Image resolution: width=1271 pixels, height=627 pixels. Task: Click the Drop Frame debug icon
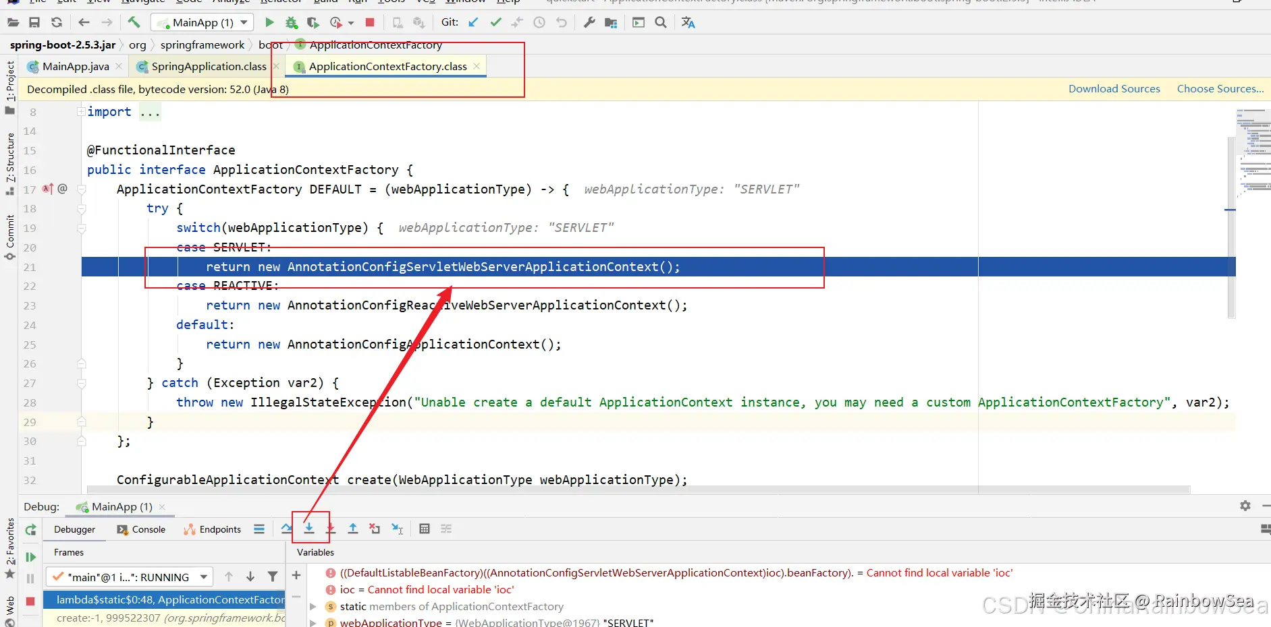[375, 529]
